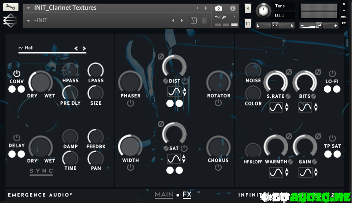Step the DIST waveform selector arrows
The width and height of the screenshot is (352, 203).
(184, 92)
